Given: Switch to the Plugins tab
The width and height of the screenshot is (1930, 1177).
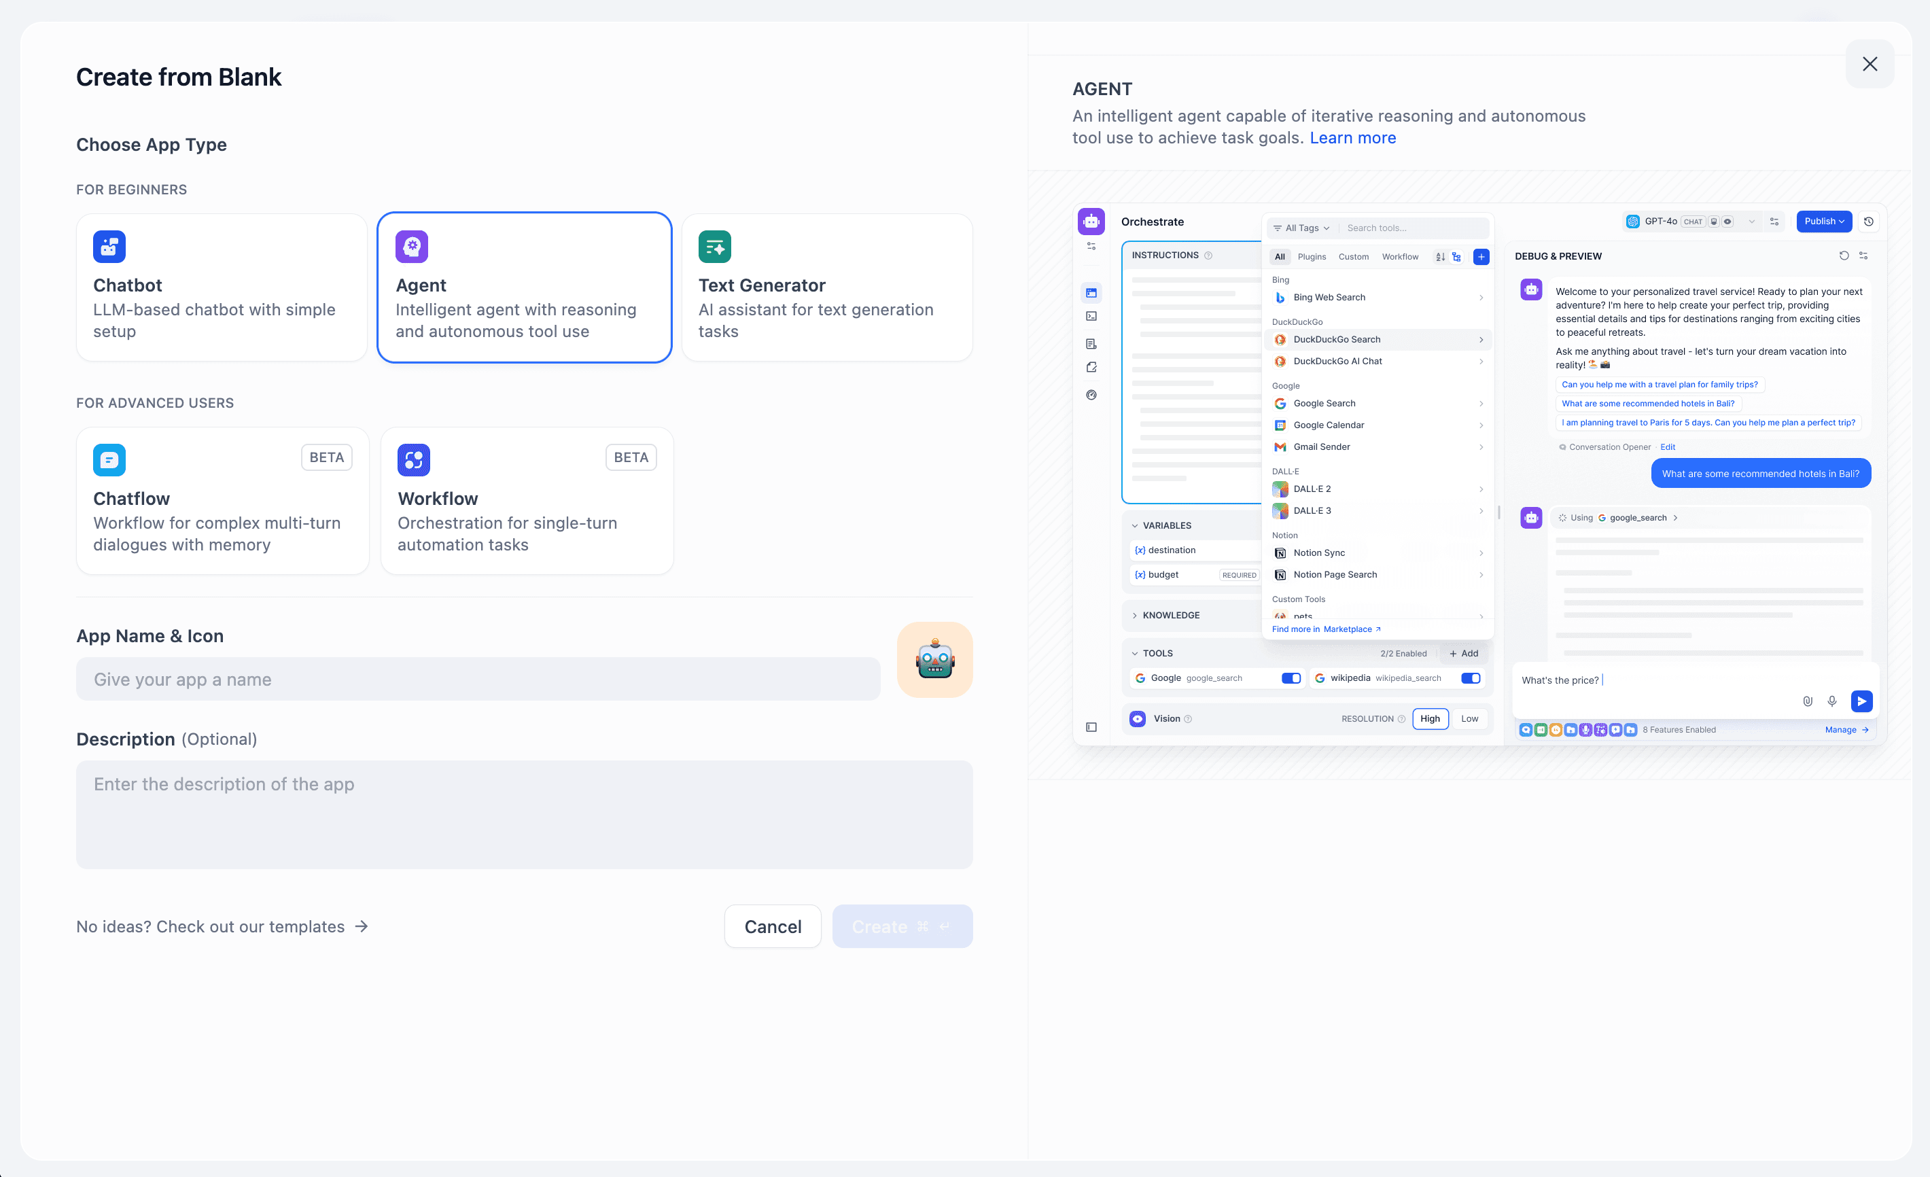Looking at the screenshot, I should pos(1311,256).
